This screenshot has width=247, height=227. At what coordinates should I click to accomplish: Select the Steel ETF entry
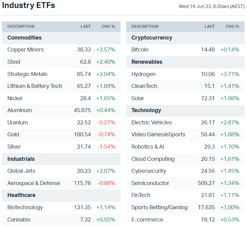coord(14,62)
